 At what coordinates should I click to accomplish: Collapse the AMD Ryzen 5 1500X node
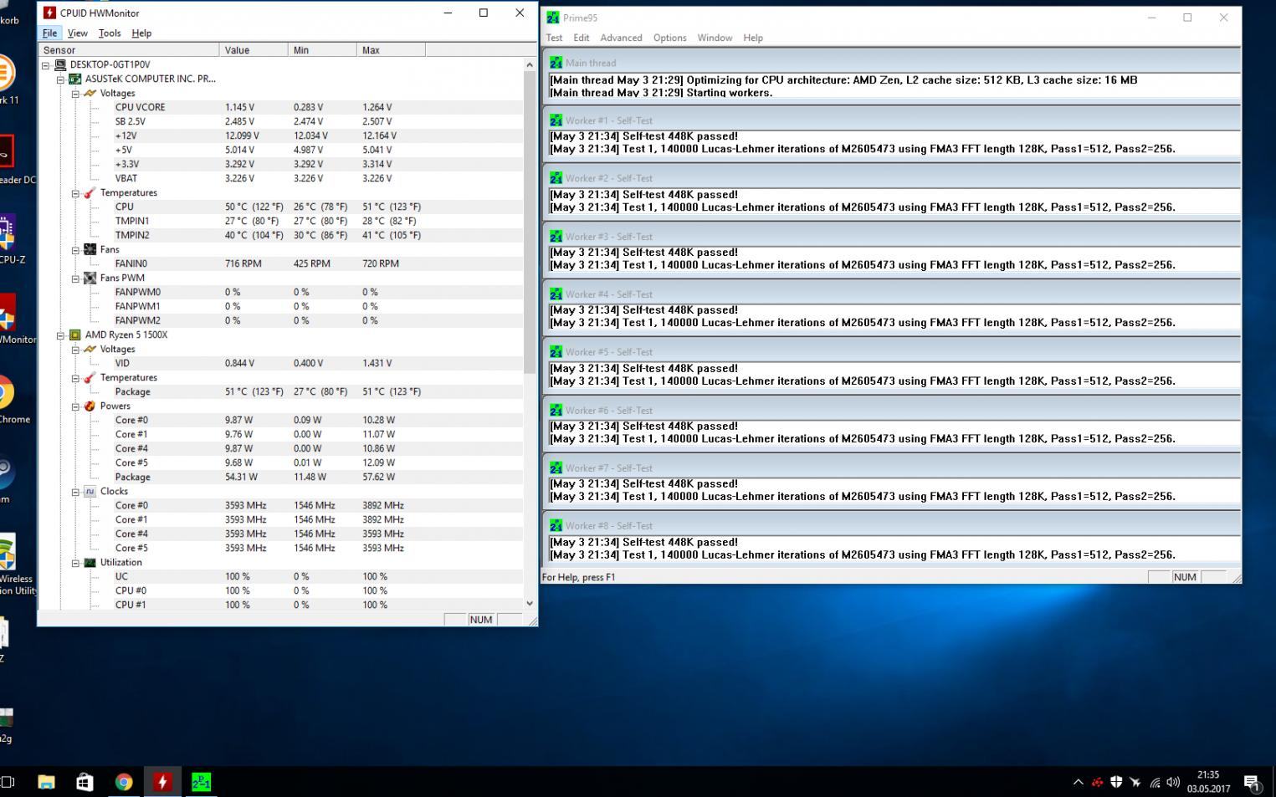(60, 335)
